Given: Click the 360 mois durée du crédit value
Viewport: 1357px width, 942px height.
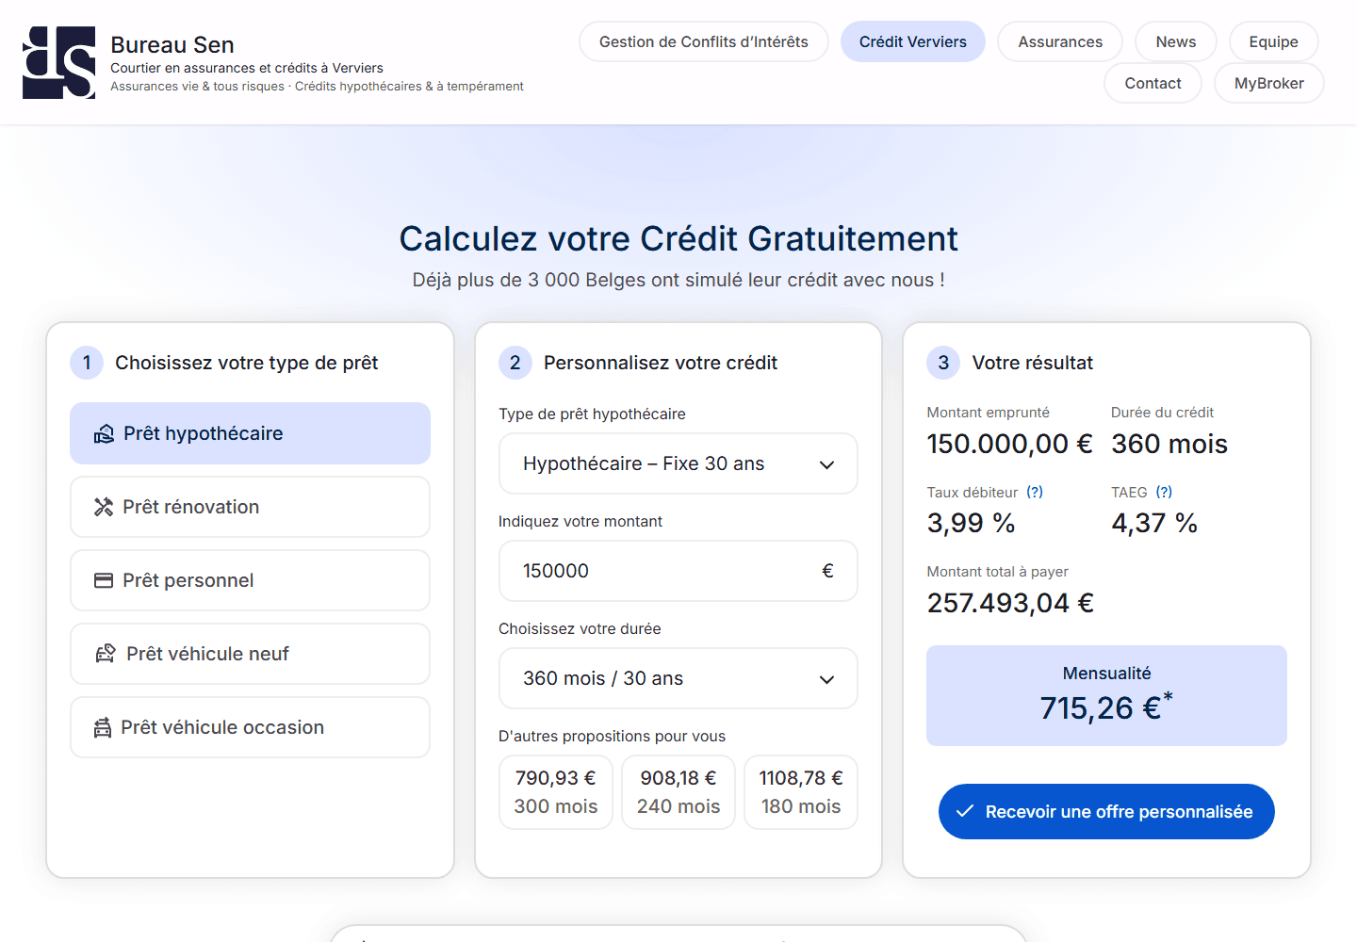Looking at the screenshot, I should tap(1169, 444).
